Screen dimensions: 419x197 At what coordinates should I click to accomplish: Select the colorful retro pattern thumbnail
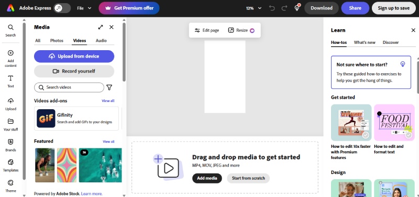tap(67, 165)
